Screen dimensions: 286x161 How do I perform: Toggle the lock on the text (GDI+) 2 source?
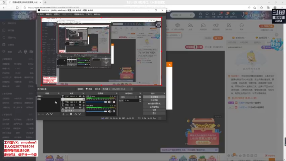[84, 102]
